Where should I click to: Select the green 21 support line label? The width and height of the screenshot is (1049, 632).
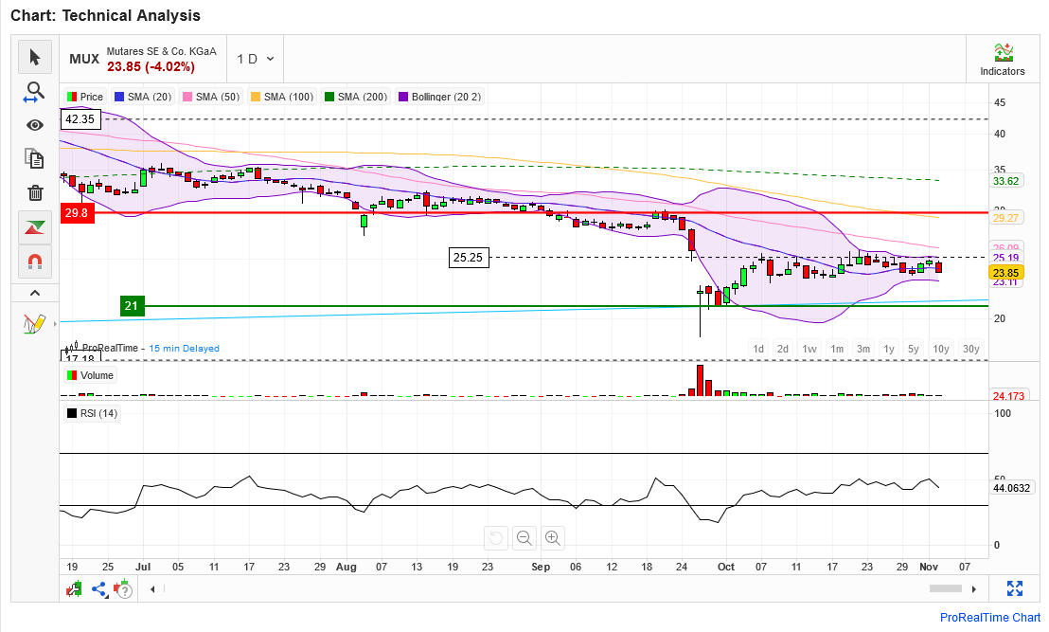click(132, 306)
